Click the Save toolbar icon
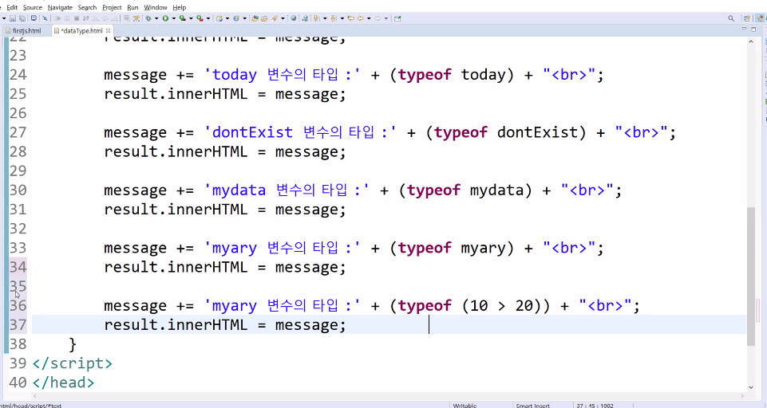Image resolution: width=767 pixels, height=408 pixels. pyautogui.click(x=12, y=18)
